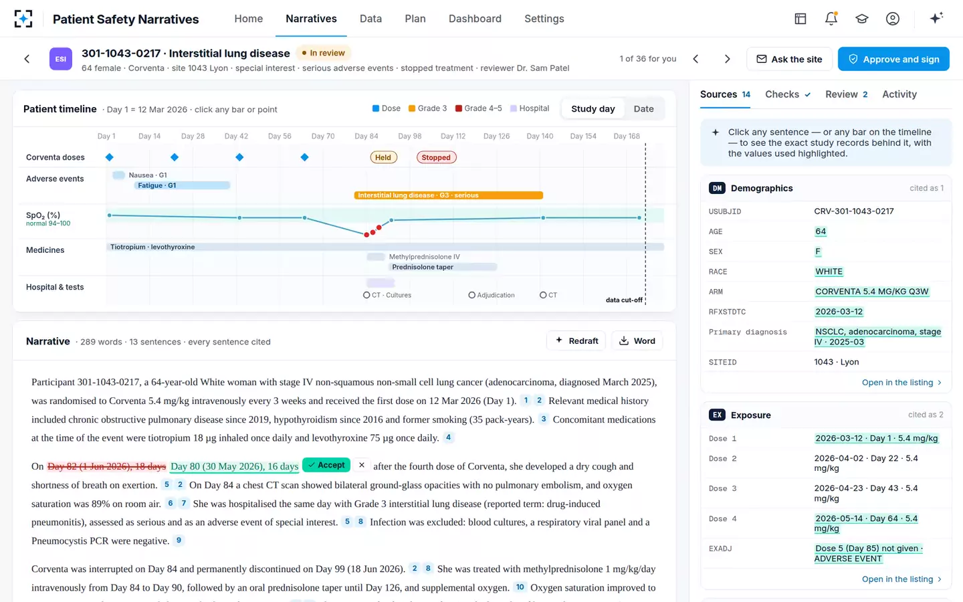963x602 pixels.
Task: Click the Stopped dose pill on the timeline
Action: 436,158
